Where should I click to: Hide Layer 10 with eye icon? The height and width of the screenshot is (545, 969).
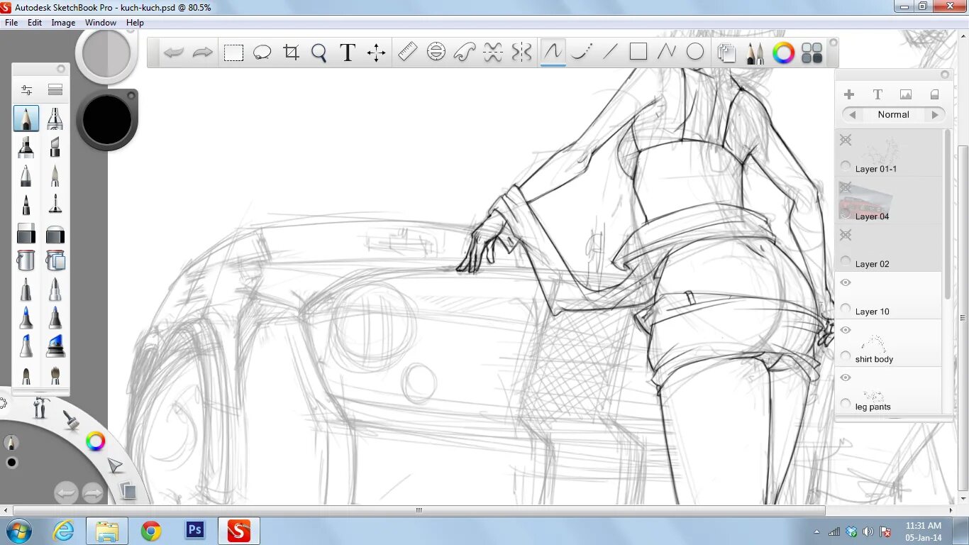tap(846, 282)
